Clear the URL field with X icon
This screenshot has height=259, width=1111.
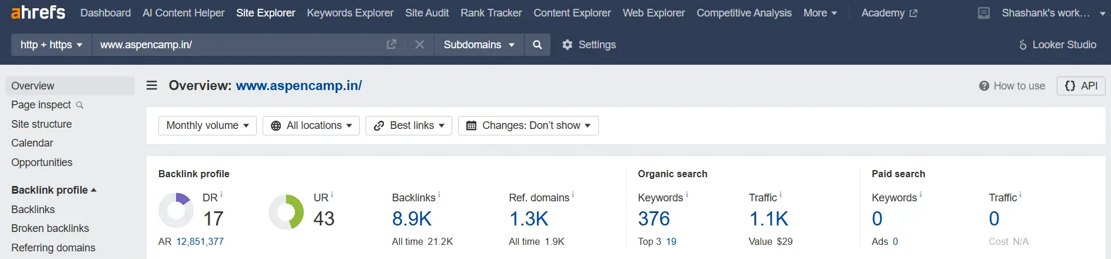tap(419, 45)
